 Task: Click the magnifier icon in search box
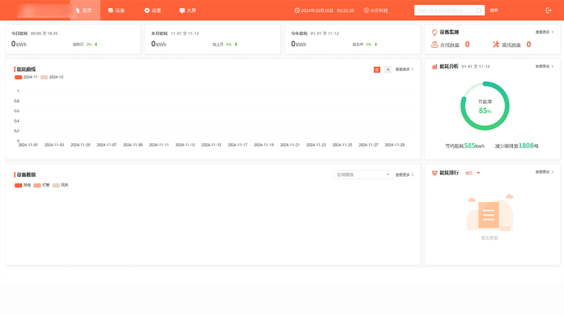coord(479,11)
